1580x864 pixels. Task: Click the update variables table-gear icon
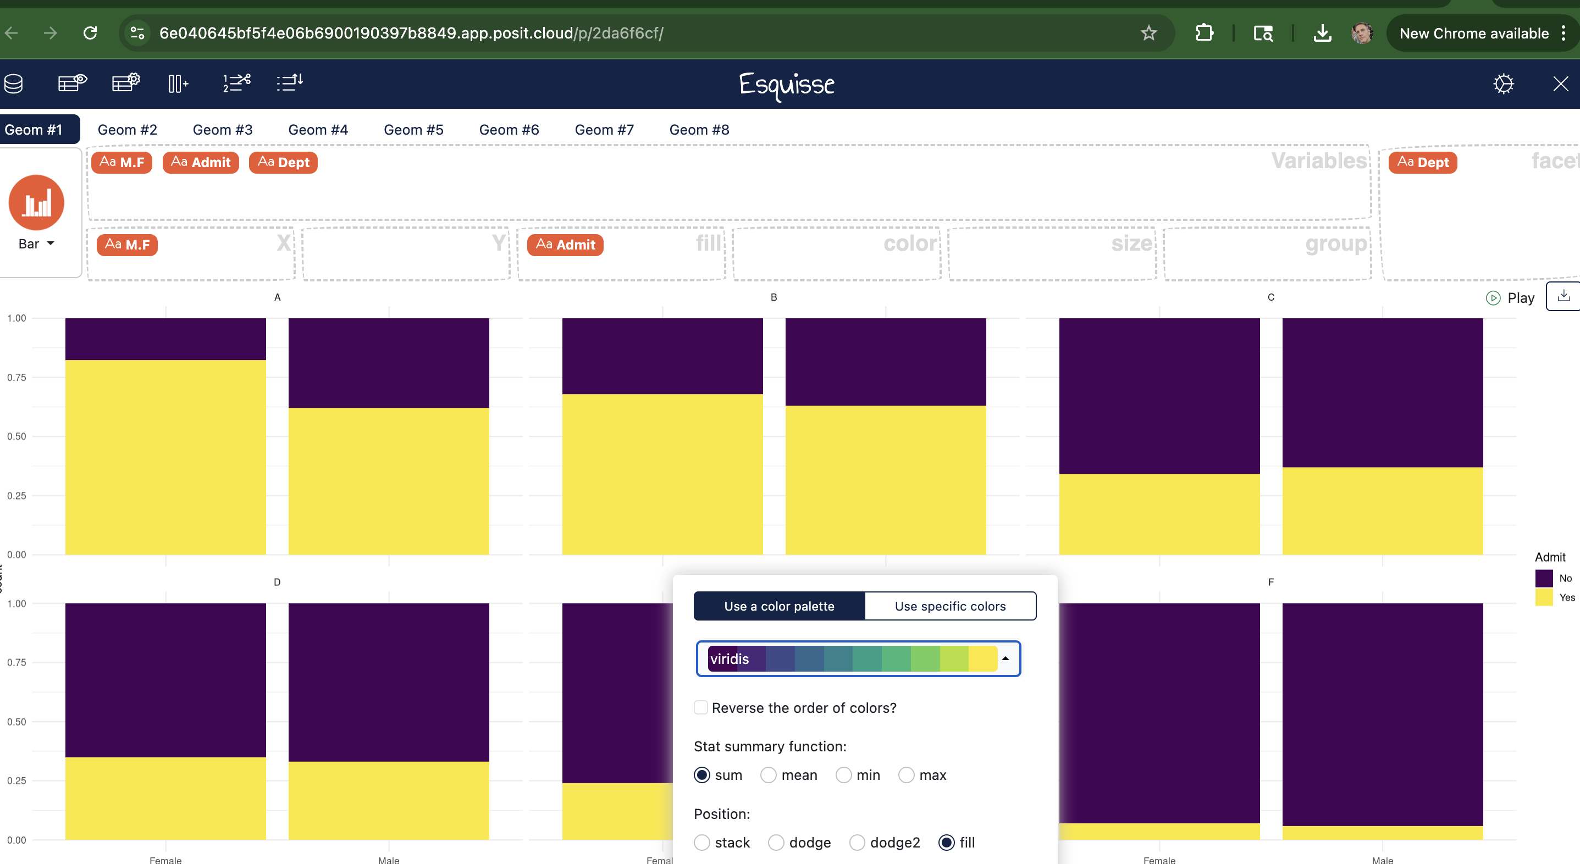pos(126,83)
